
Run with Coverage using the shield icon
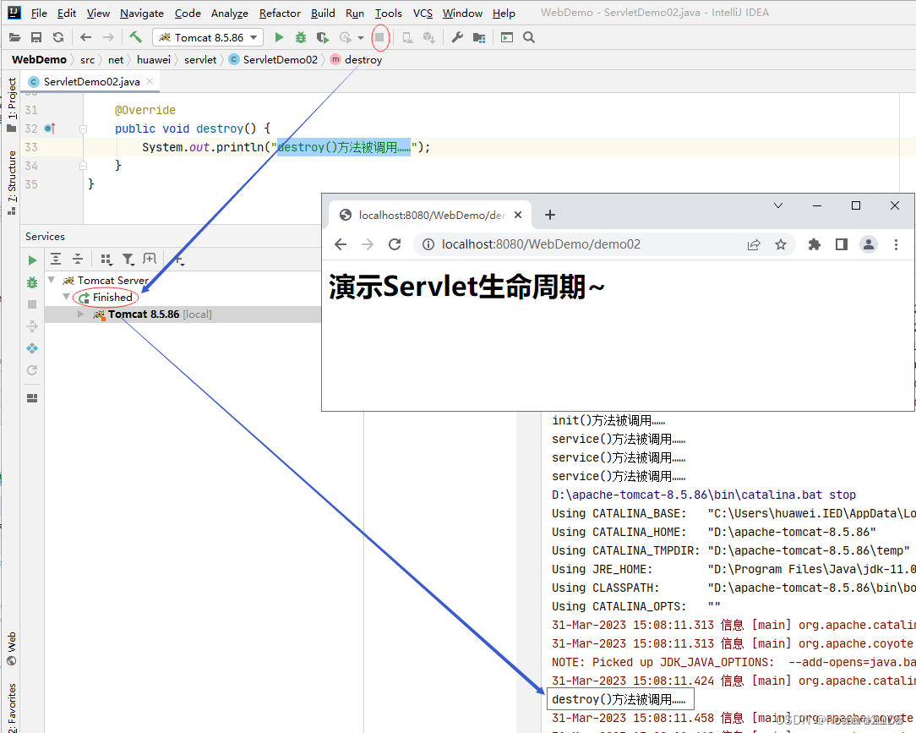tap(323, 37)
